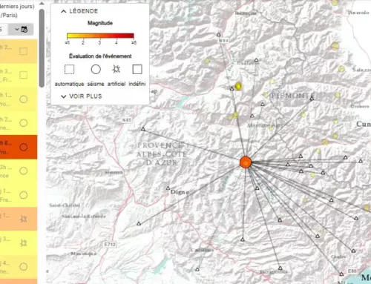Select the station triangle near the E80 label
The width and height of the screenshot is (371, 284).
pos(341,274)
